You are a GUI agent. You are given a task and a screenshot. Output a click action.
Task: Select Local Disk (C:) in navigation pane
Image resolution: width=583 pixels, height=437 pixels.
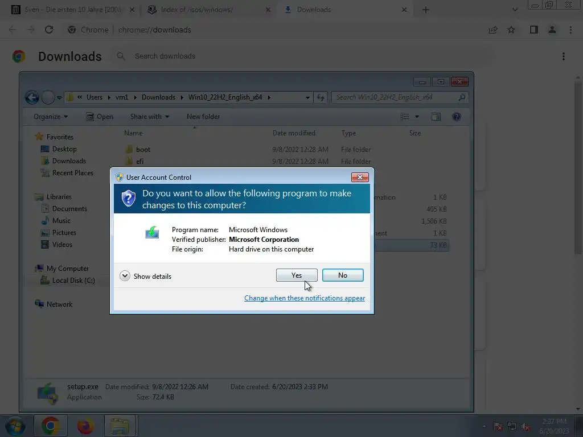click(x=68, y=280)
